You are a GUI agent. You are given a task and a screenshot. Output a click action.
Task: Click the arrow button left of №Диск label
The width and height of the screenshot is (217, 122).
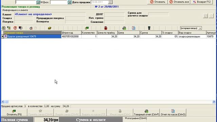coord(38,2)
